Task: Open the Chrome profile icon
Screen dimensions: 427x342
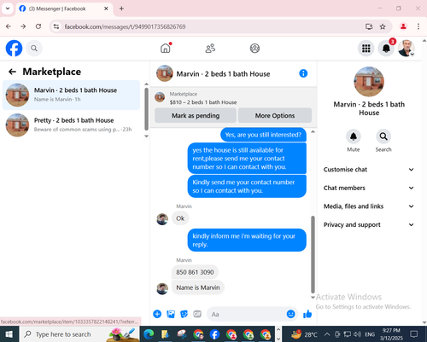Action: (x=403, y=26)
